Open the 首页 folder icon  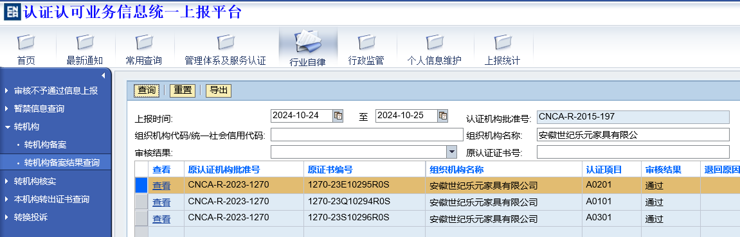coord(26,42)
